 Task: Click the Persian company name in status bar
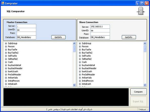click(69, 109)
